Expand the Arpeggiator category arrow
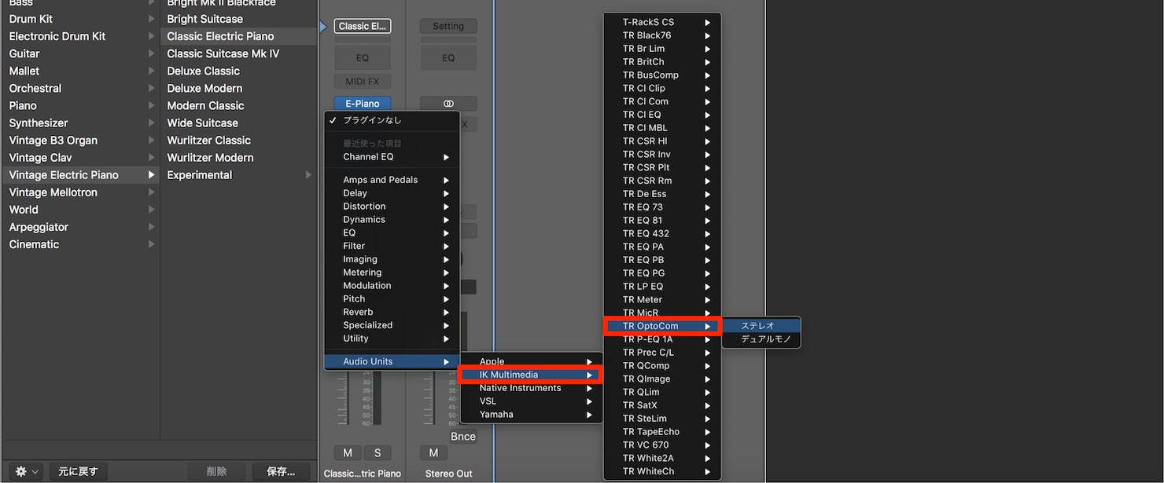The width and height of the screenshot is (1164, 483). tap(151, 227)
